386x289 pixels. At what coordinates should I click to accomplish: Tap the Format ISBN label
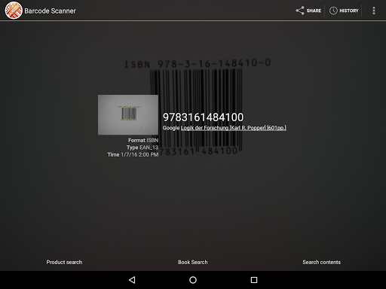[143, 140]
